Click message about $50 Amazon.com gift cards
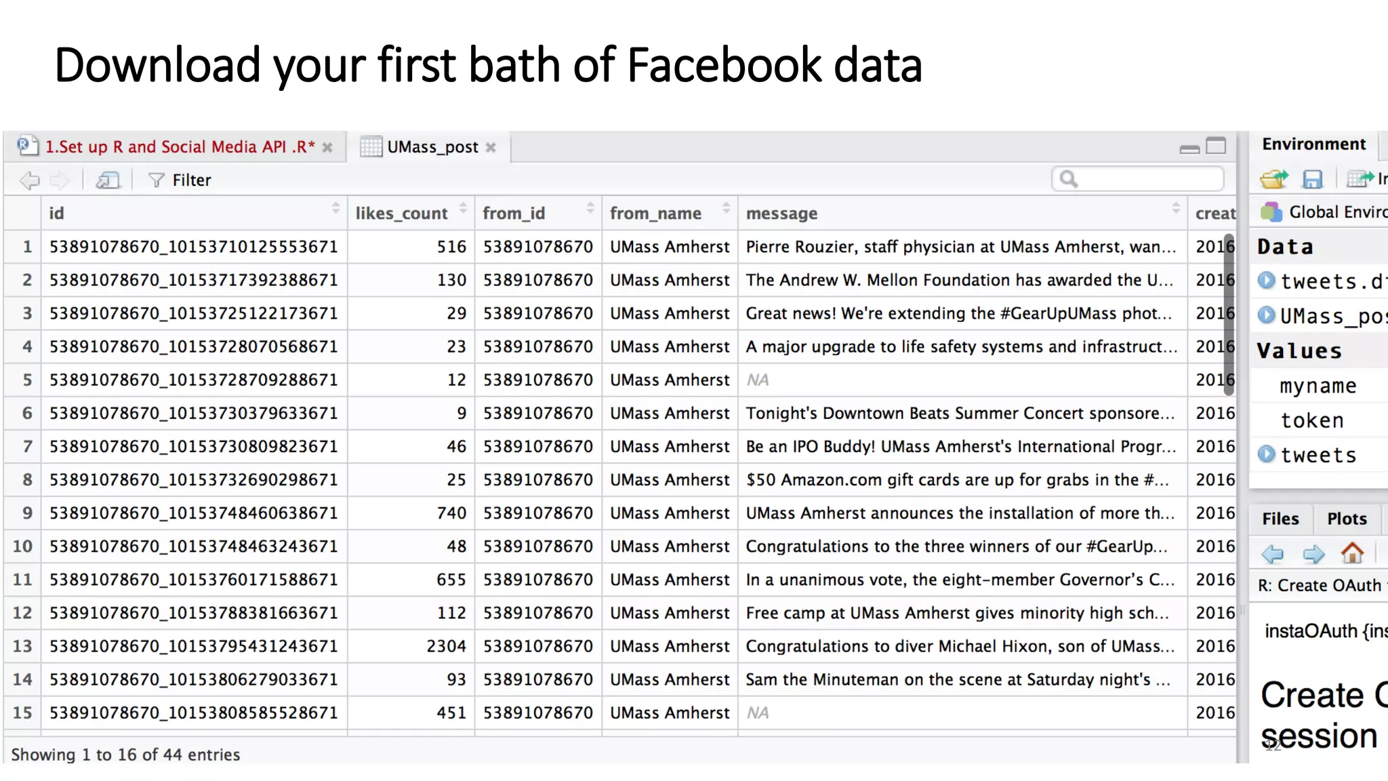The height and width of the screenshot is (781, 1388). pos(962,479)
